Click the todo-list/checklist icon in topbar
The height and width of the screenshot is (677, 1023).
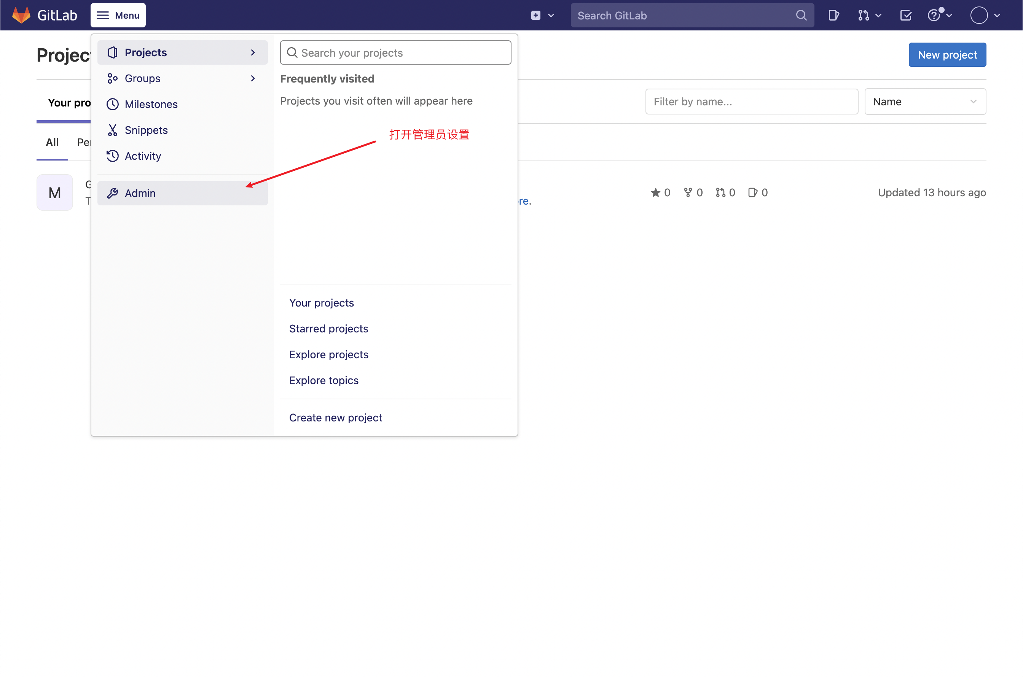[904, 15]
